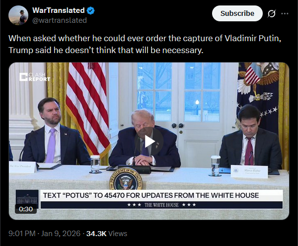Click the White House banner text in video
Image resolution: width=298 pixels, height=246 pixels.
[x=151, y=195]
